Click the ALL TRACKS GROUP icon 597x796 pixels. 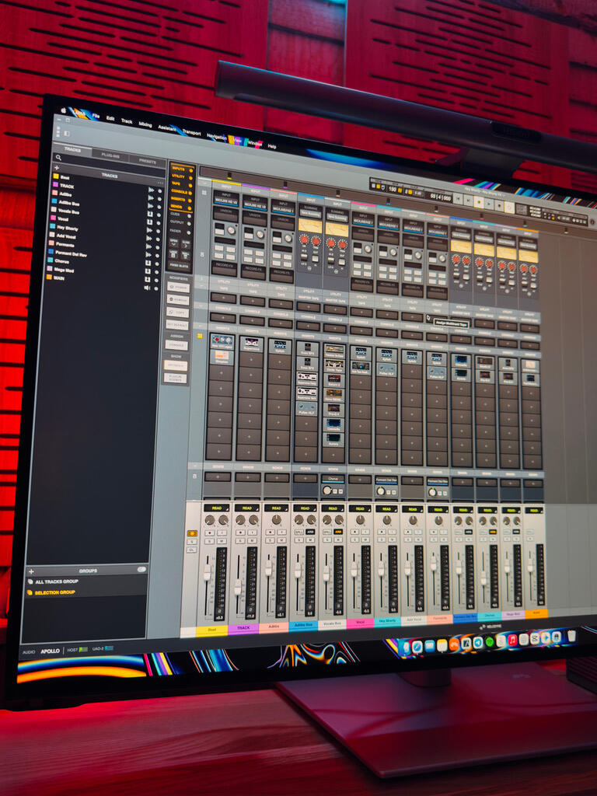30,581
